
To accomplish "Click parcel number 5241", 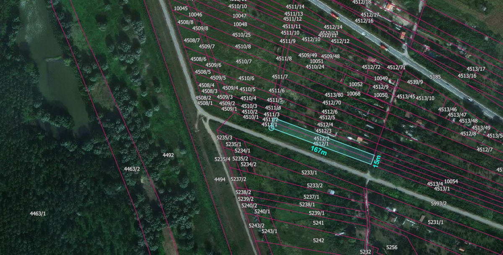I will 318,223.
